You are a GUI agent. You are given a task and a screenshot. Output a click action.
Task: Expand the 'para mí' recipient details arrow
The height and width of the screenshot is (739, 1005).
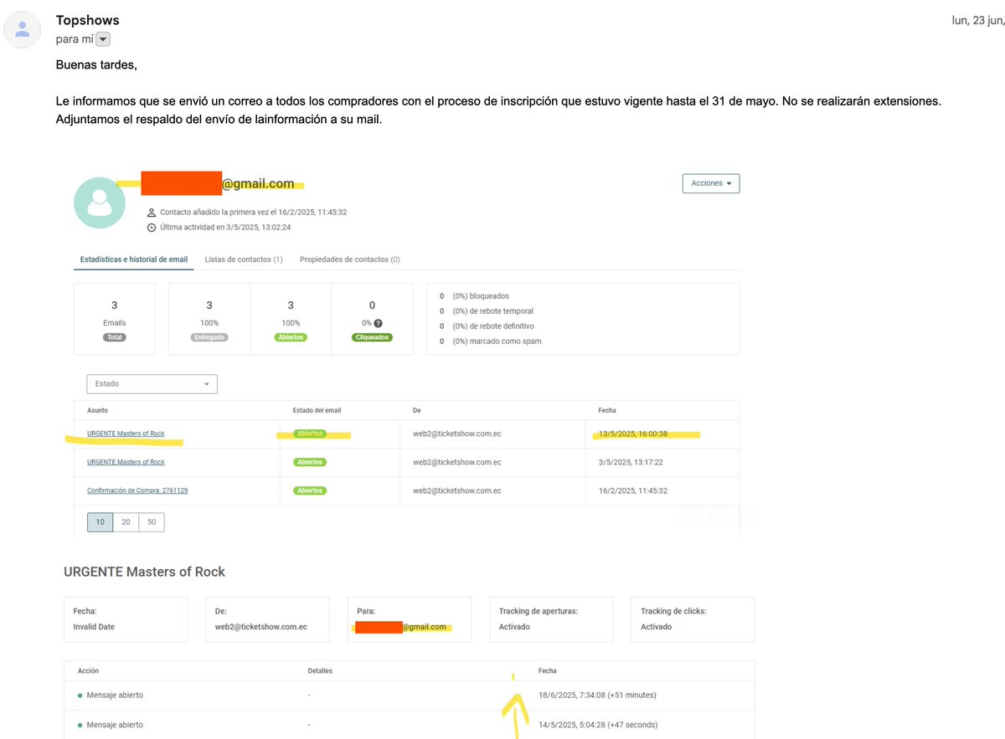(103, 39)
